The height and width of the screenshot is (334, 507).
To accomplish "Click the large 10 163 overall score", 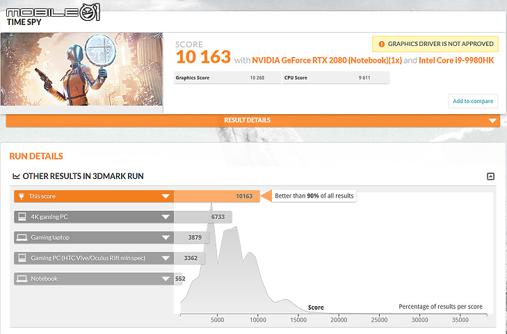I will tap(203, 57).
